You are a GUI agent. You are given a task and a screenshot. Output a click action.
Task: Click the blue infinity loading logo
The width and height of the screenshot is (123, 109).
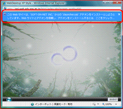coord(64,55)
